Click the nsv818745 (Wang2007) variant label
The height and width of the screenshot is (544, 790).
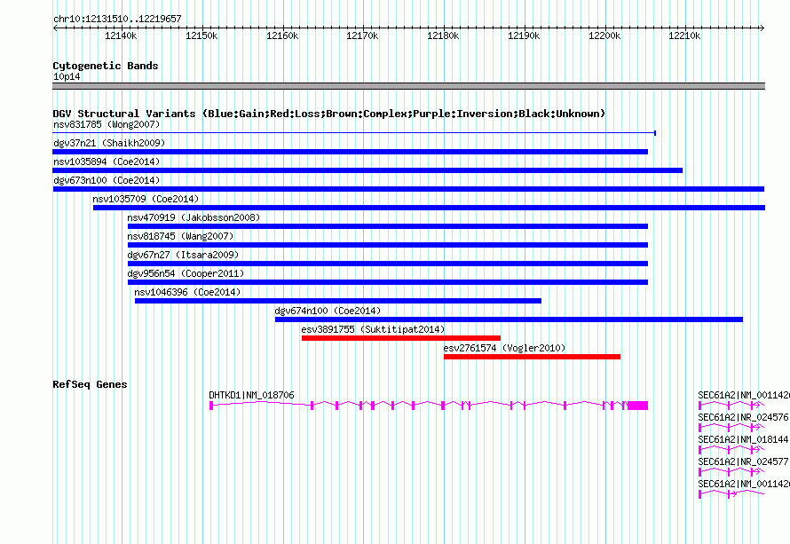click(x=180, y=236)
